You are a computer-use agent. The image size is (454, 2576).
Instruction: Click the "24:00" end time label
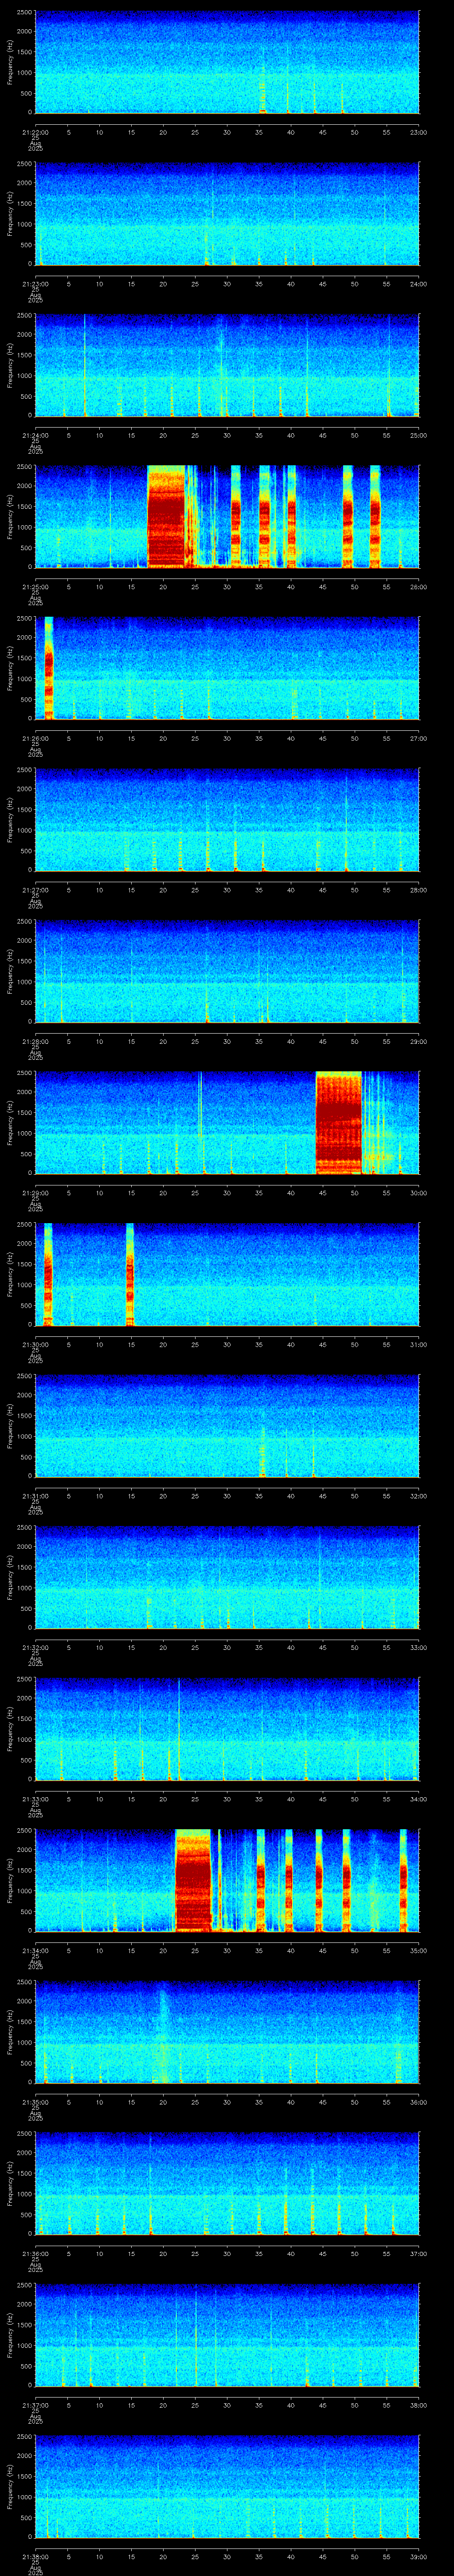tap(419, 284)
